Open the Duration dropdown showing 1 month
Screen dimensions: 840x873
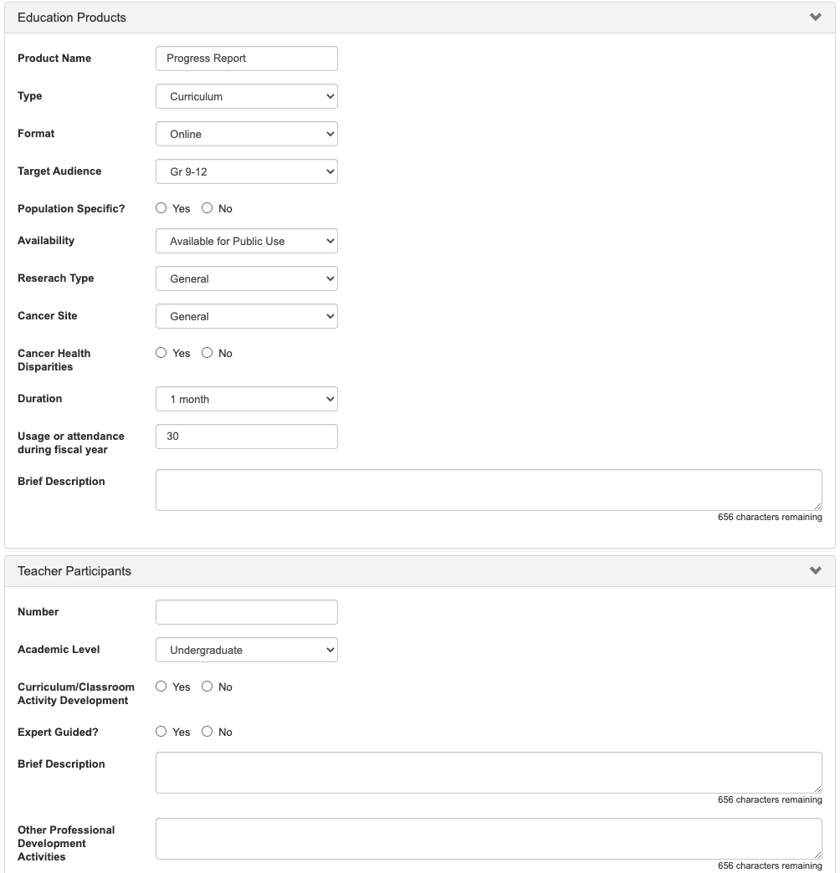247,399
